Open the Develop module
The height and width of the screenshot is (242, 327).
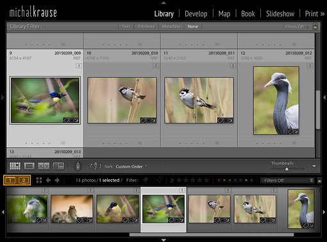tap(196, 14)
